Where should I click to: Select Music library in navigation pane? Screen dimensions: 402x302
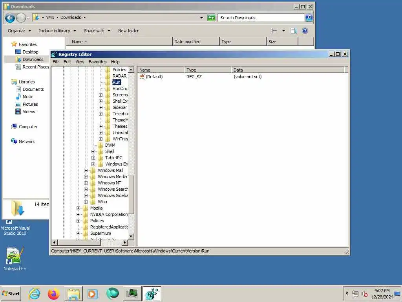[x=28, y=97]
